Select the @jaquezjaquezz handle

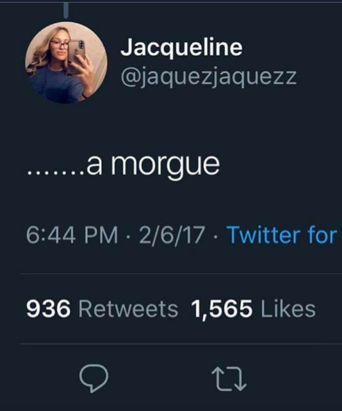[209, 77]
